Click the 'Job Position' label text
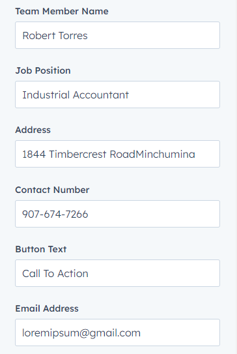This screenshot has width=237, height=354. pos(43,70)
